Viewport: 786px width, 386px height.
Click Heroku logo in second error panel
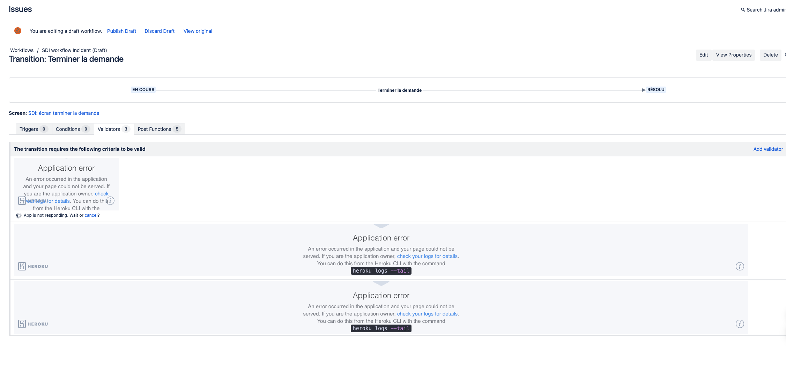point(33,266)
